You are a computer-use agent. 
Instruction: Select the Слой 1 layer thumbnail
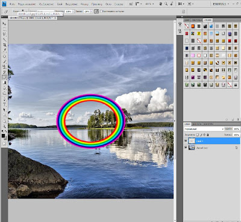(192, 141)
